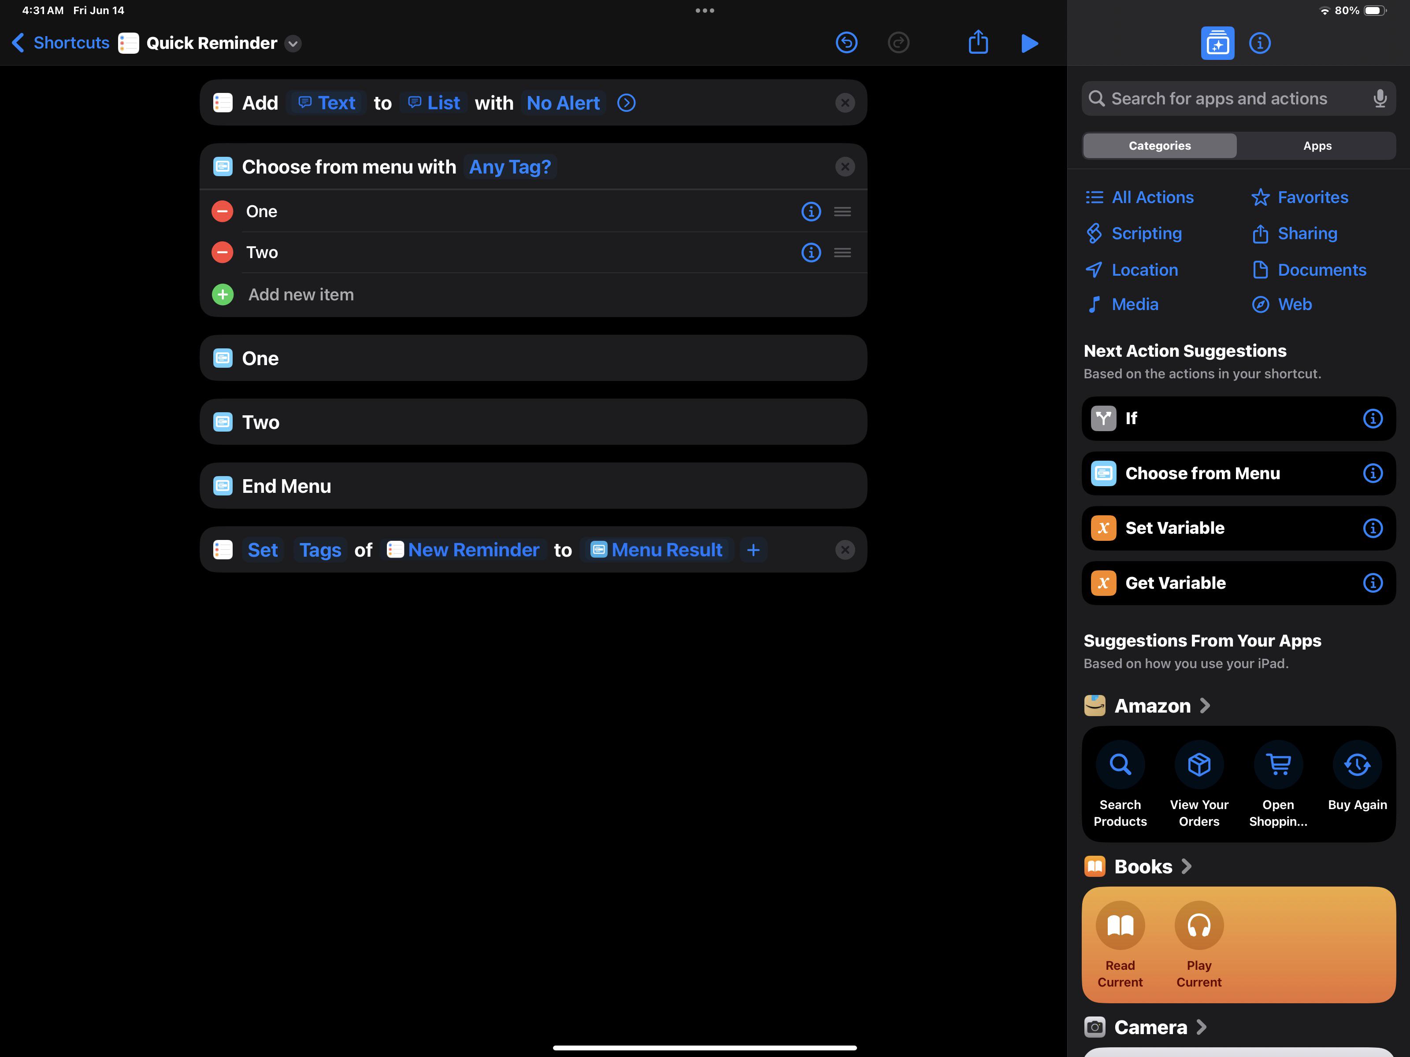The width and height of the screenshot is (1410, 1057).
Task: Open the Scripting actions category
Action: (x=1146, y=233)
